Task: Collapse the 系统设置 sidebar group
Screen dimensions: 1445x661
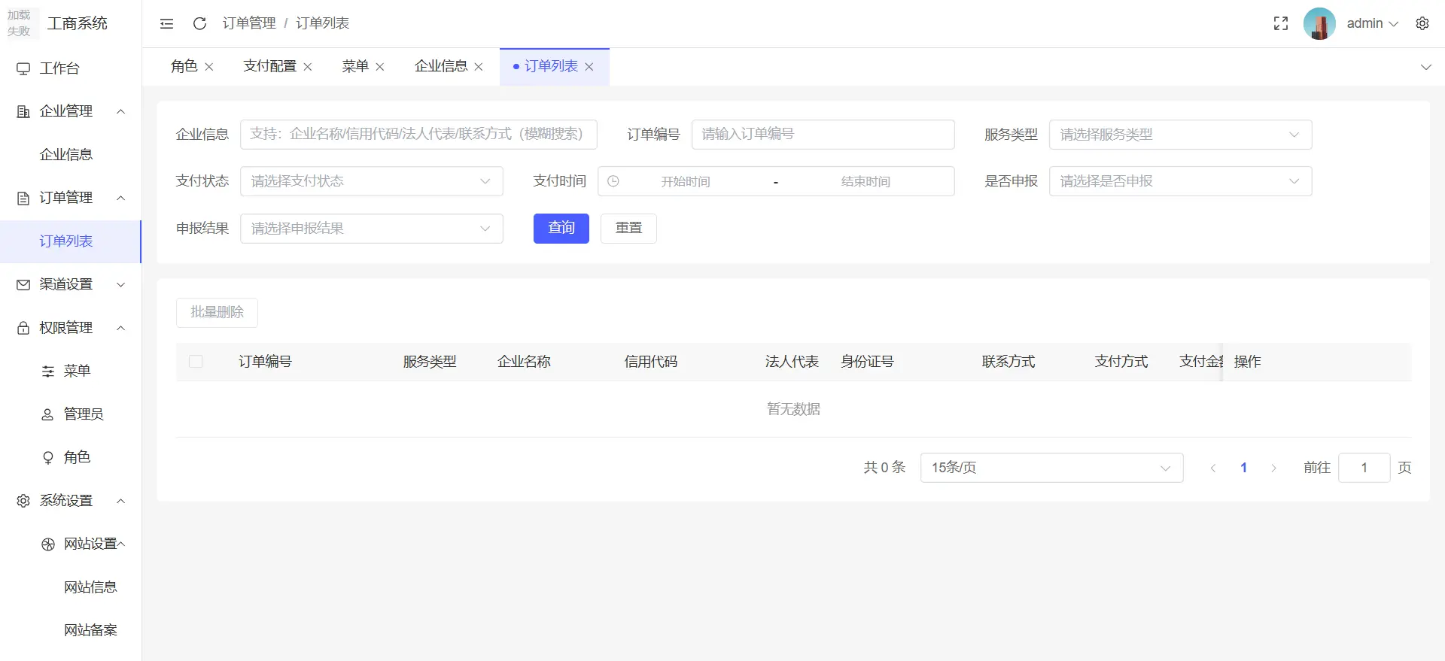Action: [71, 501]
